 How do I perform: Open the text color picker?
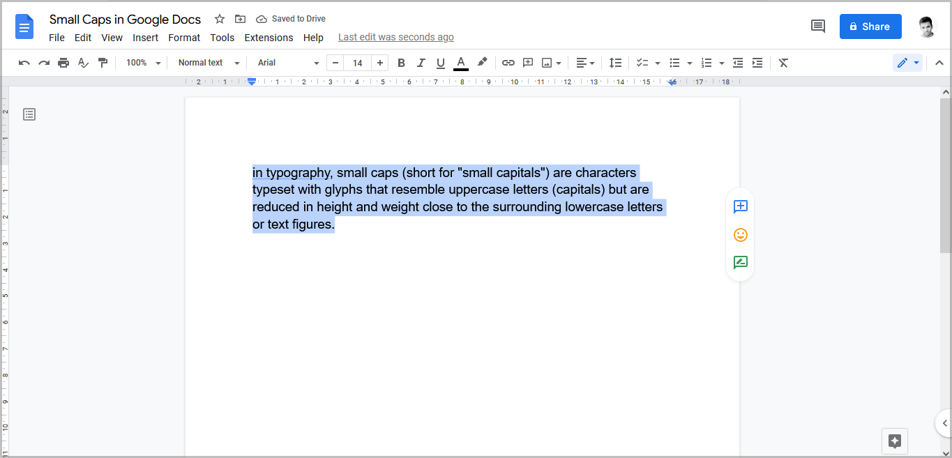point(460,63)
